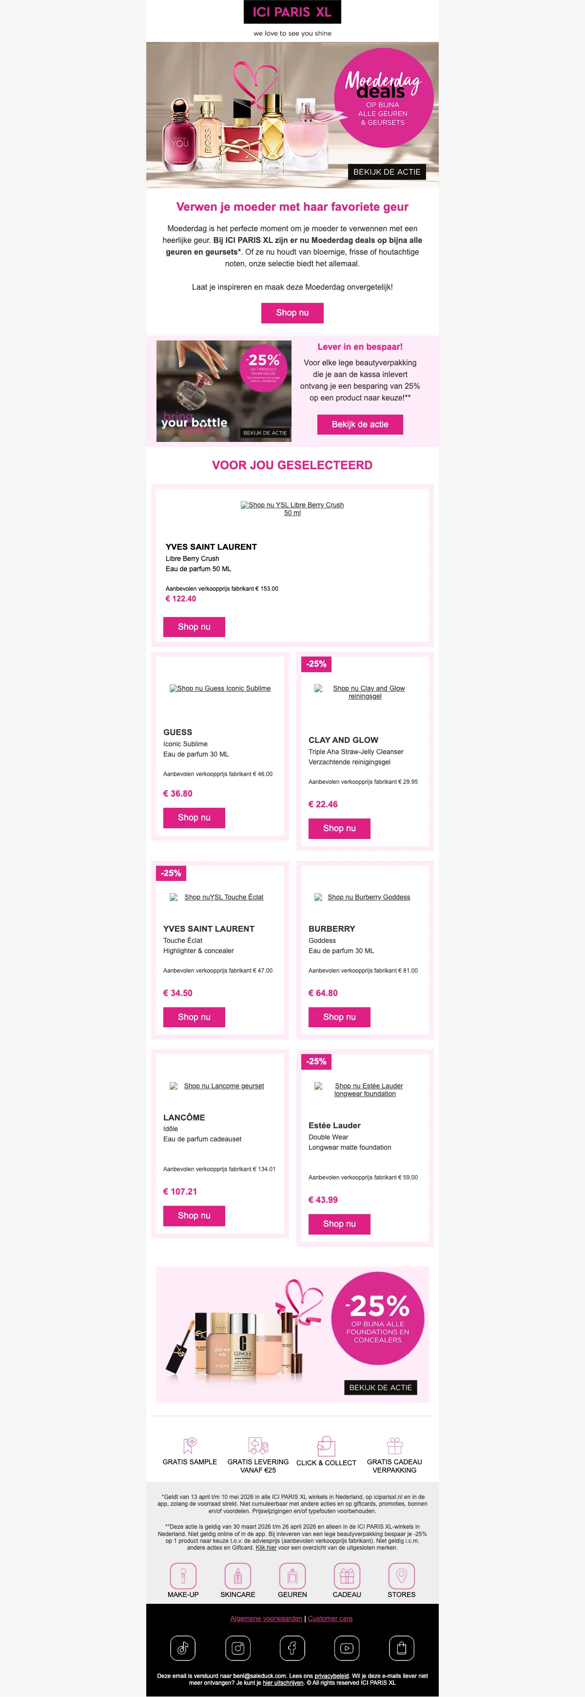This screenshot has width=585, height=1697.
Task: Open the TikTok social icon
Action: 183,1648
